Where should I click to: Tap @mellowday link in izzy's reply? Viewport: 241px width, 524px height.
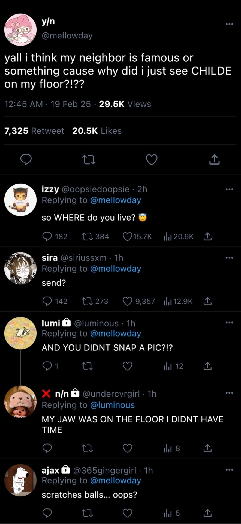[116, 200]
